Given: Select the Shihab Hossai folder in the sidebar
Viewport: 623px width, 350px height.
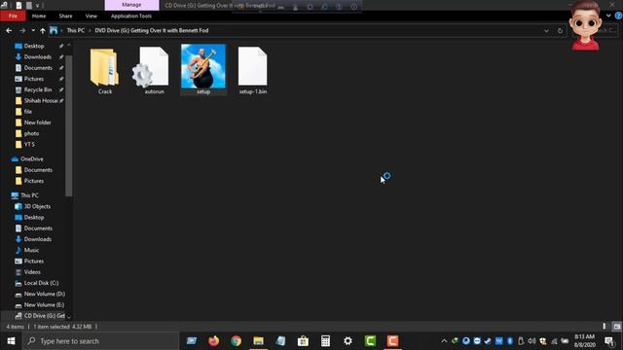Looking at the screenshot, I should tap(41, 100).
